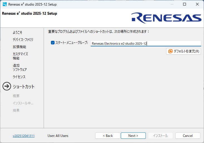Screen dimensions: 204x143
Task: Maximize the setup window
Action: (185, 4)
